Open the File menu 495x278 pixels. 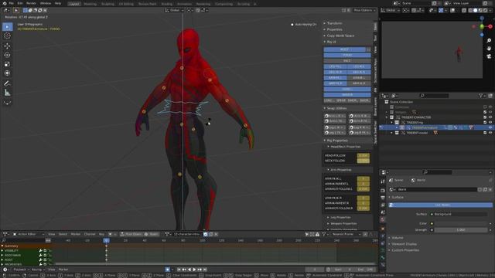[12, 3]
